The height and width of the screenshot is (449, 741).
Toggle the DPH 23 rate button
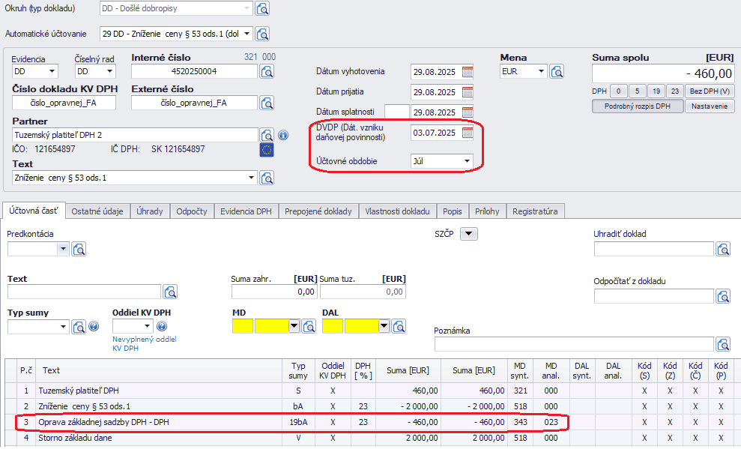(674, 91)
